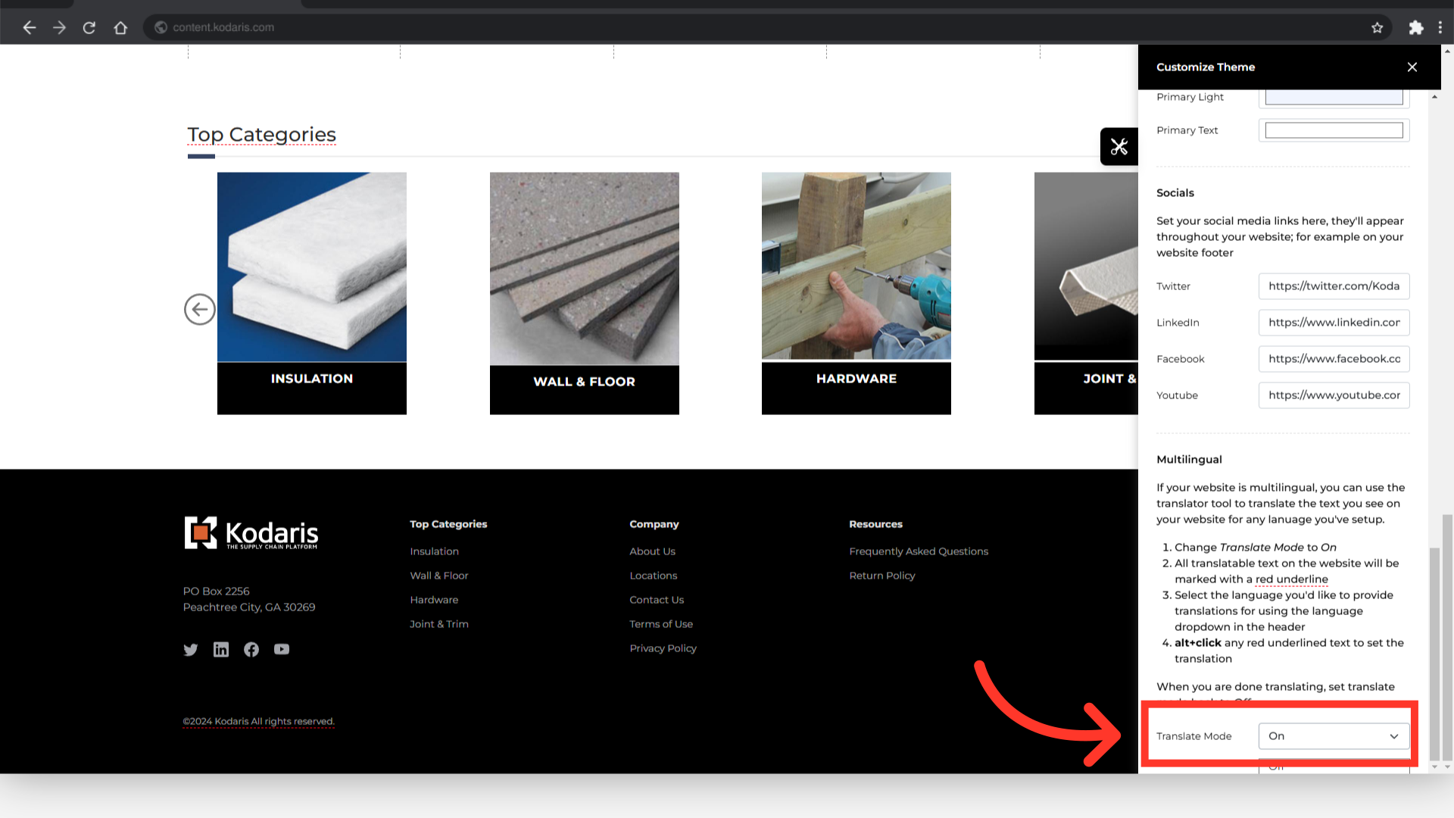Image resolution: width=1454 pixels, height=818 pixels.
Task: Click the Youtube URL input field
Action: (1334, 395)
